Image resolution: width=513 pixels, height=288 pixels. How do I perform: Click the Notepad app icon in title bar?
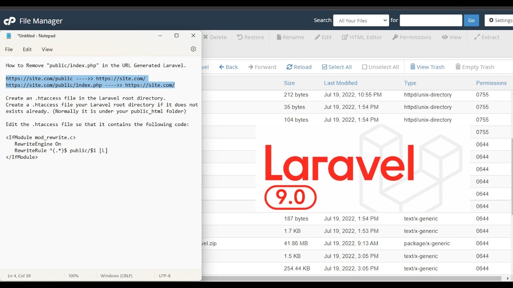tap(9, 36)
